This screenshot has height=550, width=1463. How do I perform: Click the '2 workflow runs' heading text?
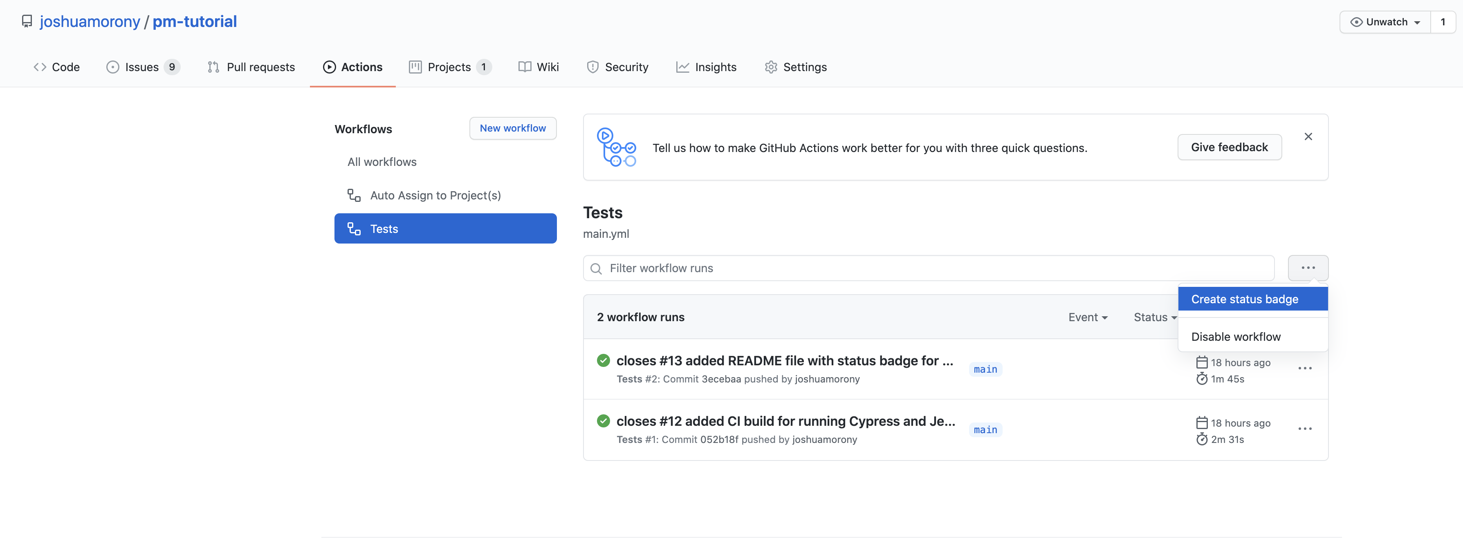click(640, 317)
